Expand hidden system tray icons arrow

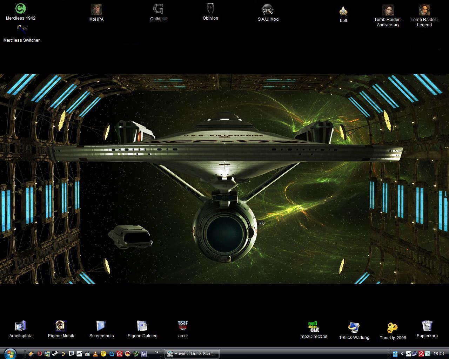402,354
